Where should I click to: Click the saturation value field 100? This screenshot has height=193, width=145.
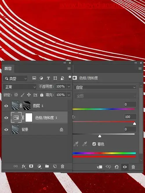coord(130,117)
